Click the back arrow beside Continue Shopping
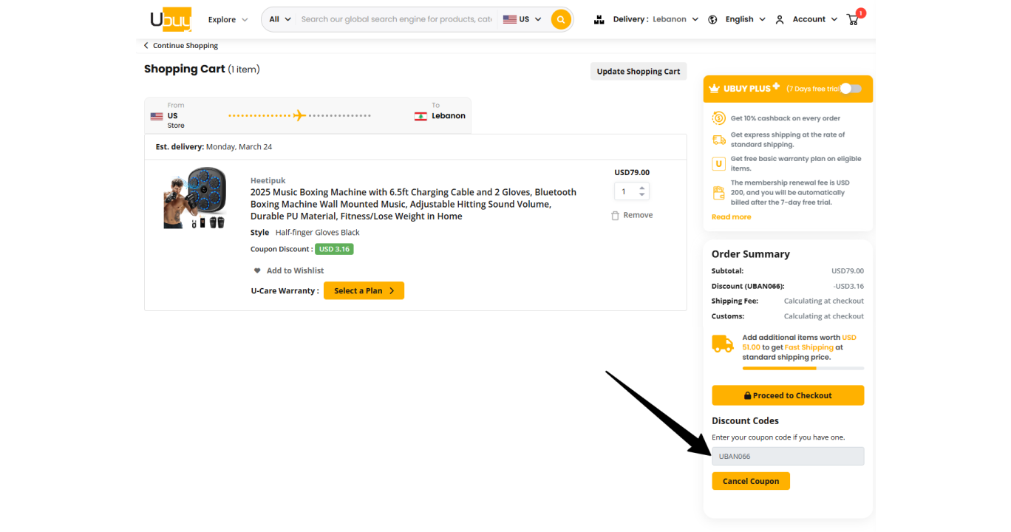This screenshot has width=1011, height=532. click(146, 46)
